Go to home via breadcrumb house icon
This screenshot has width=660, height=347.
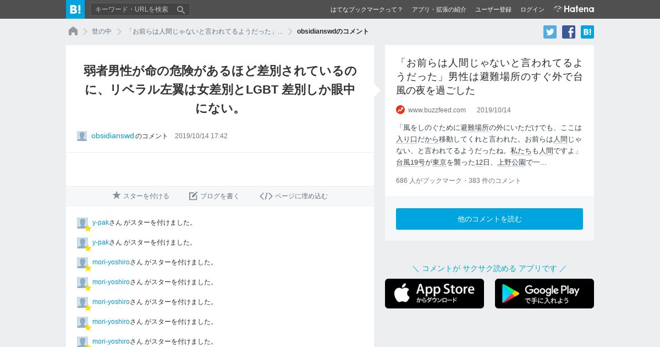coord(73,31)
